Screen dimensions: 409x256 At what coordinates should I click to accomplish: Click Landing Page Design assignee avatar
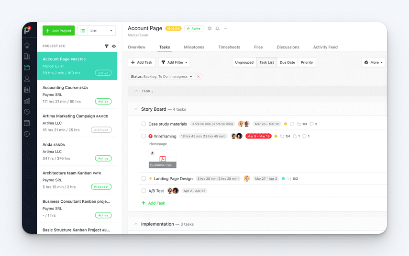pos(247,179)
